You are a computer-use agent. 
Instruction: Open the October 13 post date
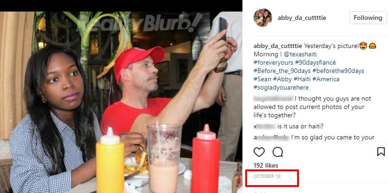pyautogui.click(x=267, y=176)
